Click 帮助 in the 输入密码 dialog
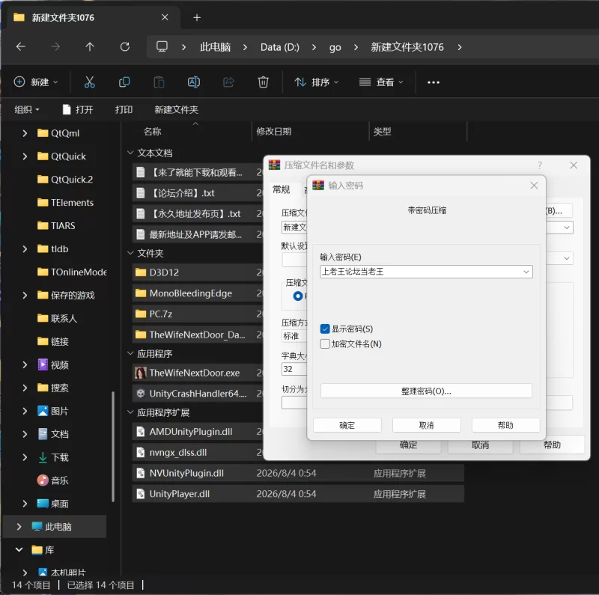The width and height of the screenshot is (599, 595). click(505, 425)
